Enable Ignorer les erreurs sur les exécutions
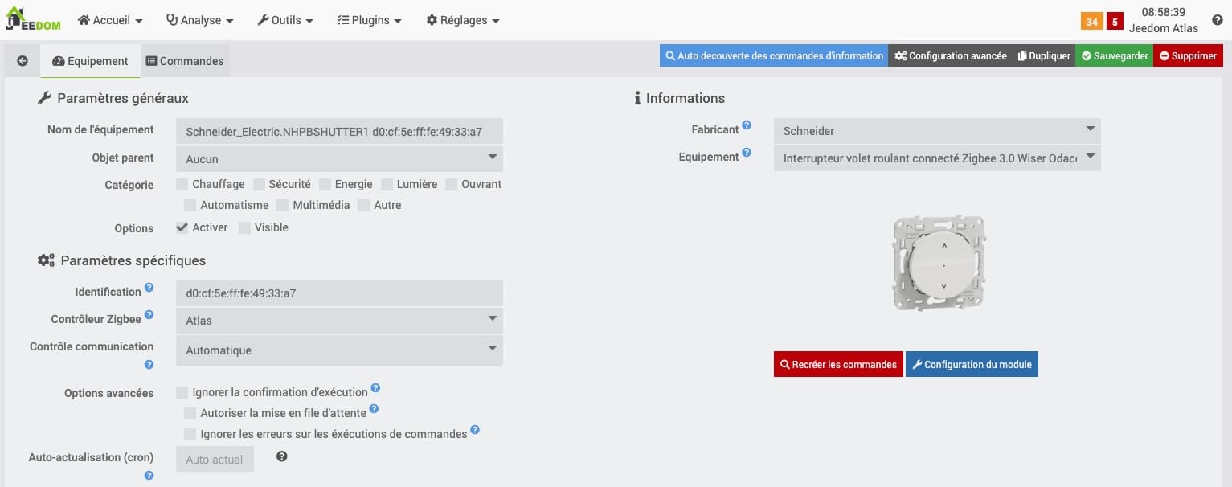The height and width of the screenshot is (487, 1232). 190,435
